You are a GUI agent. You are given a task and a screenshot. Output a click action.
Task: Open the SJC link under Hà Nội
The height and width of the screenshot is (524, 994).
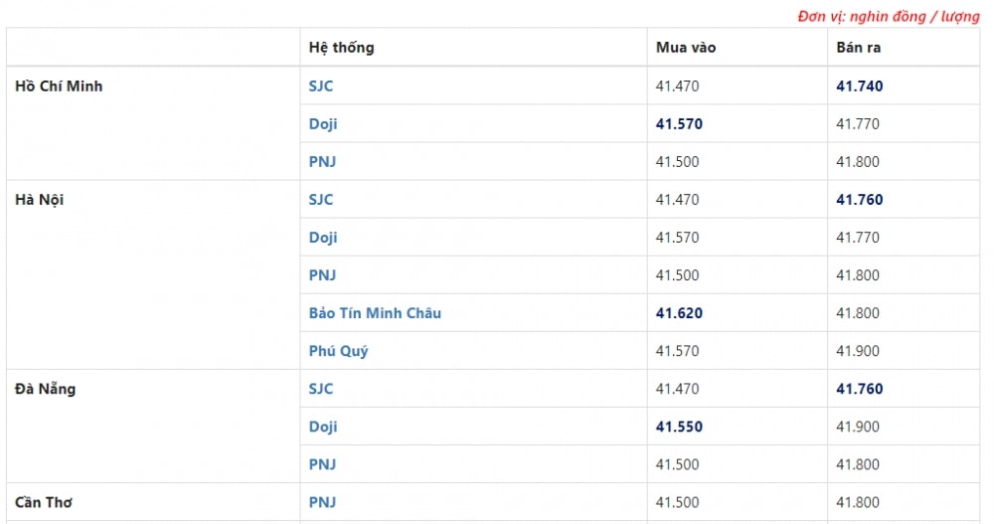321,199
